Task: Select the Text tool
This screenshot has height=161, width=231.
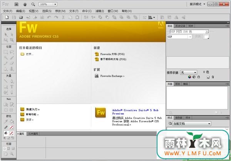Action: [12, 87]
